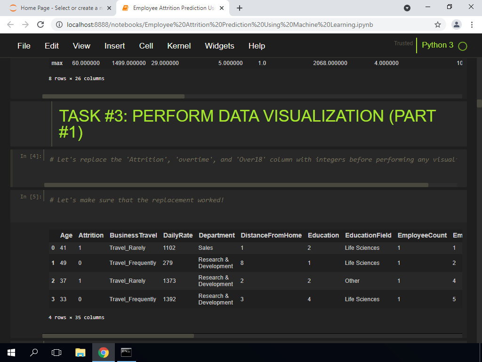482x362 pixels.
Task: Click the Education column header
Action: point(323,236)
